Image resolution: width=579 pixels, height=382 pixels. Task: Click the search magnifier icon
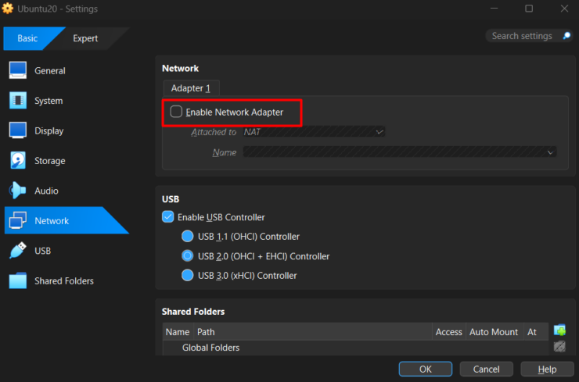tap(566, 35)
